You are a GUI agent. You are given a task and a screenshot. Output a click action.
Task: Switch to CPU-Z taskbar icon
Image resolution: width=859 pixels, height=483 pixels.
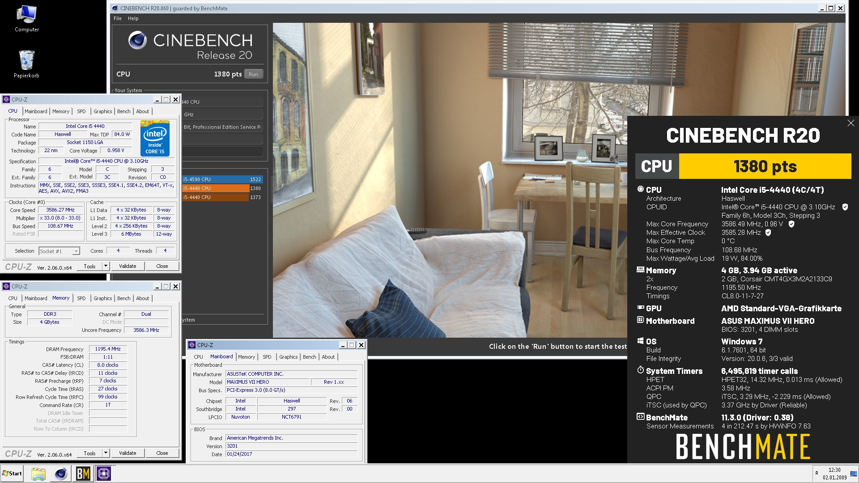(104, 474)
